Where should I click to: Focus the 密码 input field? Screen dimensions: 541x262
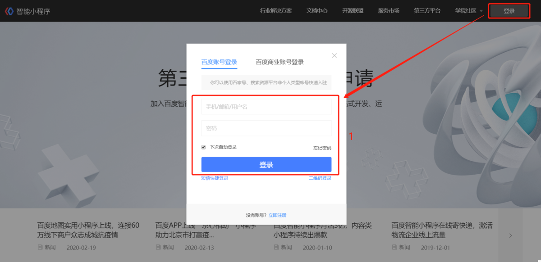point(266,128)
